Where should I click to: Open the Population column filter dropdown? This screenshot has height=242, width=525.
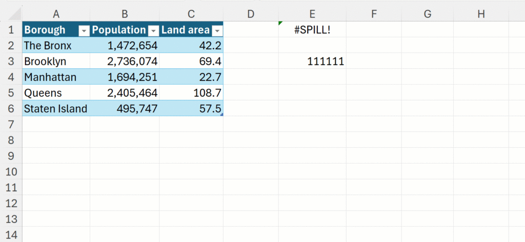coord(153,31)
